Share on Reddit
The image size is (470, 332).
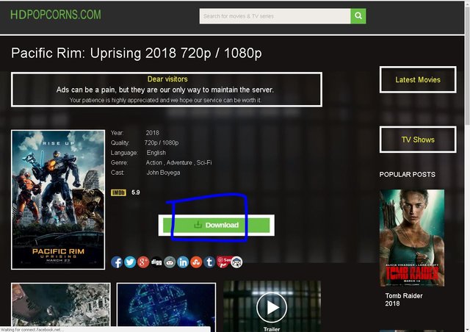point(170,262)
